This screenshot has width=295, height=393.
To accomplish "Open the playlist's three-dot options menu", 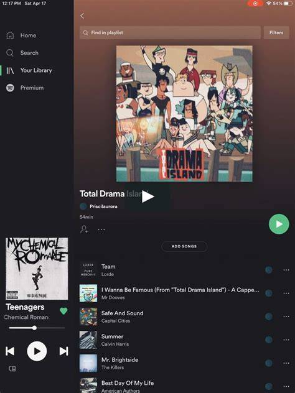I will pos(101,229).
